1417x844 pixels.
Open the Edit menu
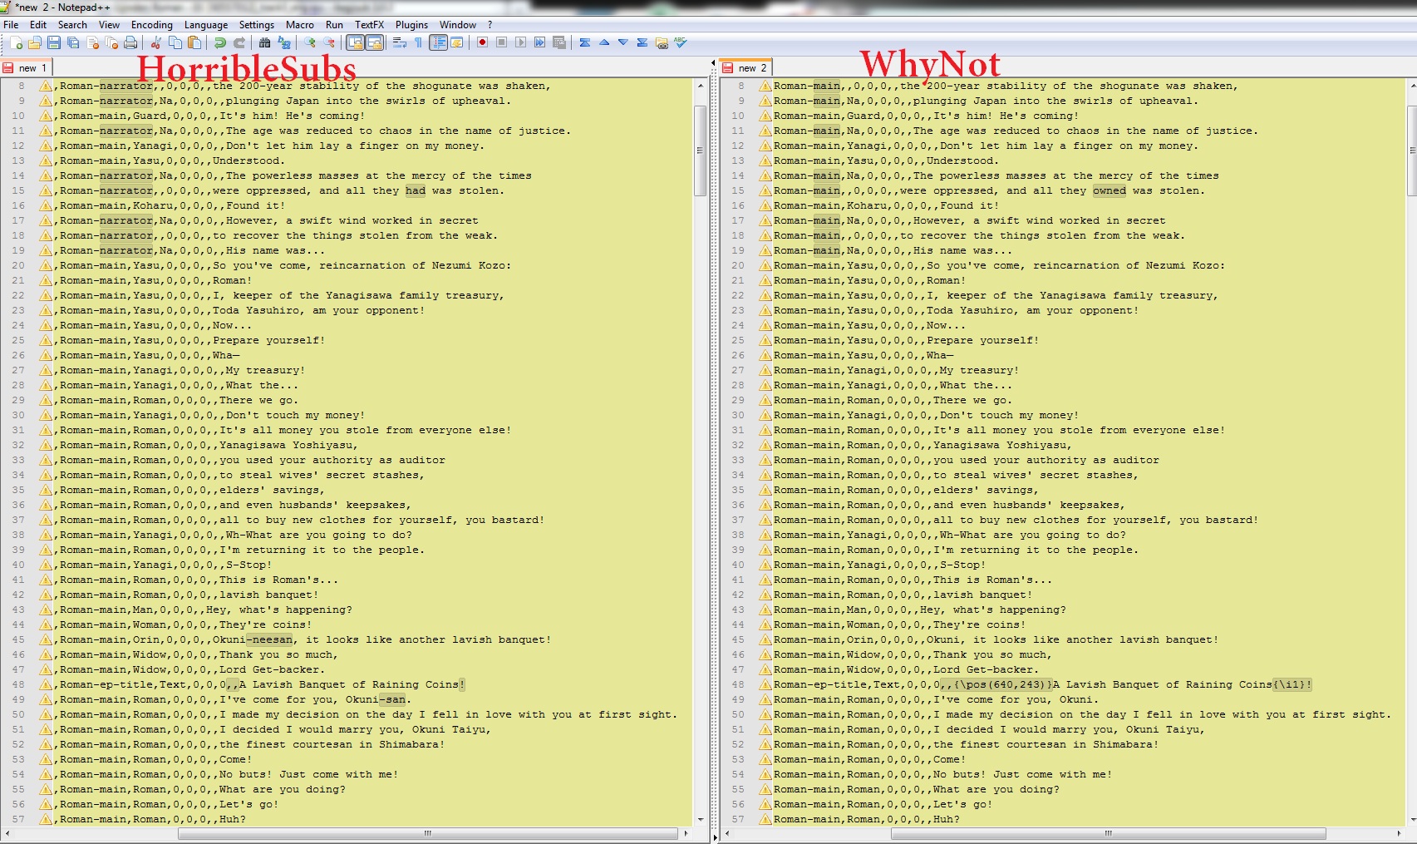[x=38, y=25]
